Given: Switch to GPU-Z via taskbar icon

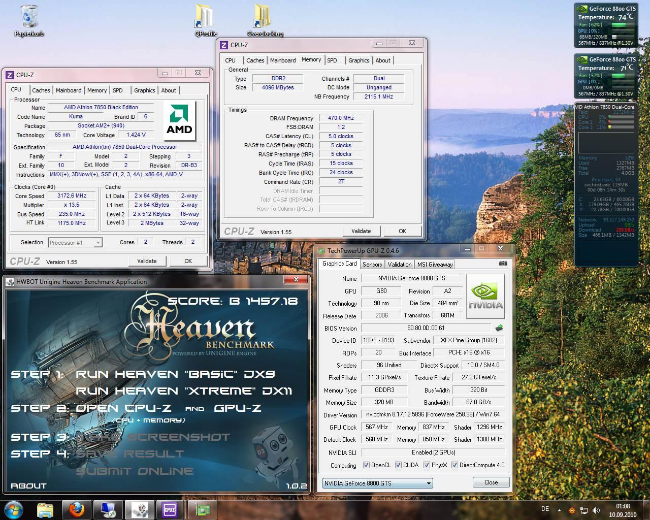Looking at the screenshot, I should [202, 509].
